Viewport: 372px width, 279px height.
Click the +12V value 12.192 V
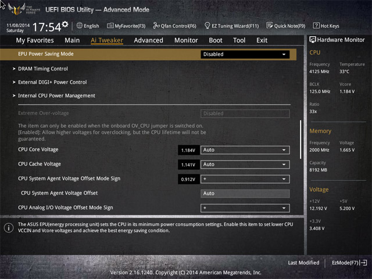coord(318,208)
